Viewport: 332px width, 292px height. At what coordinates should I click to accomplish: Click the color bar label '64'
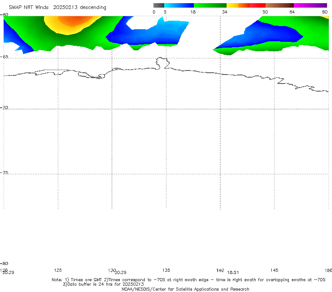292,12
